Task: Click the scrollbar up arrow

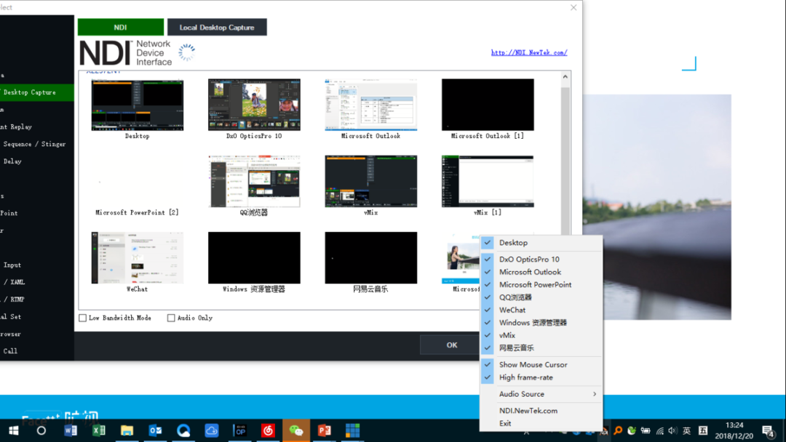Action: [x=565, y=75]
